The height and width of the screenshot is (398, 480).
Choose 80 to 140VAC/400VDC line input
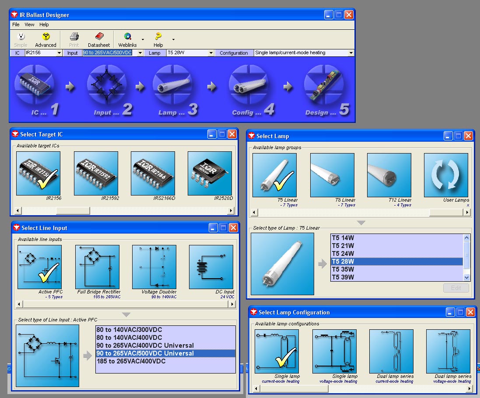[x=165, y=338]
